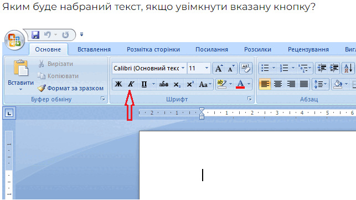Image resolution: width=356 pixels, height=200 pixels.
Task: Open the Буфер обміну dialog launcher
Action: pyautogui.click(x=103, y=99)
